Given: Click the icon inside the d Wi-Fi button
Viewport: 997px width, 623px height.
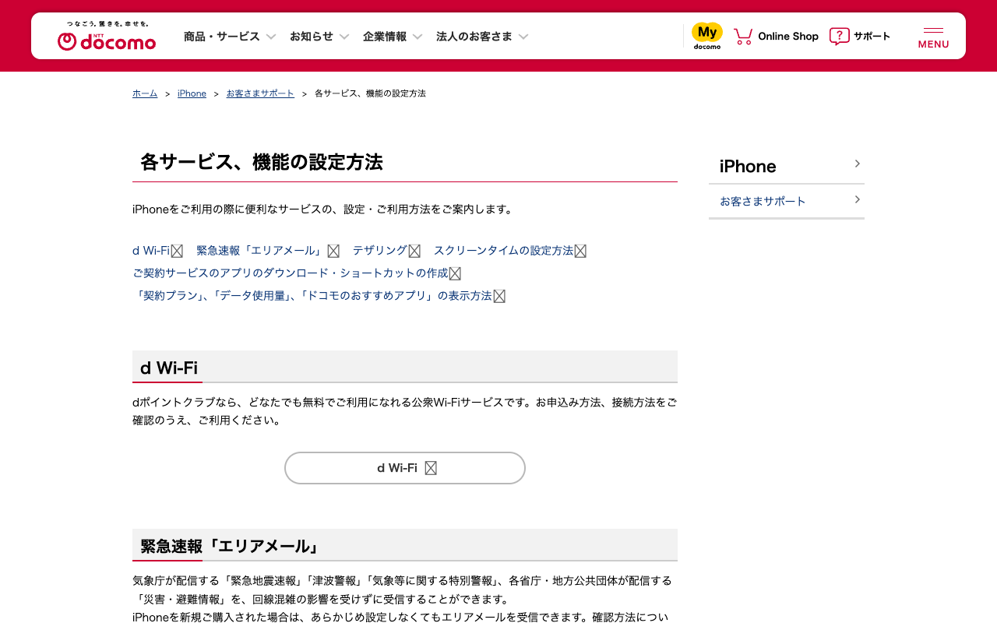Looking at the screenshot, I should point(431,468).
